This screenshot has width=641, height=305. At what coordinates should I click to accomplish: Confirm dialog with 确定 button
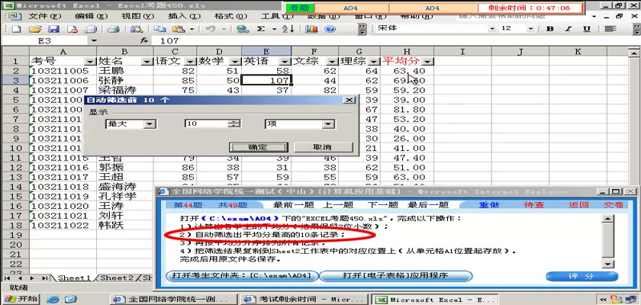259,147
